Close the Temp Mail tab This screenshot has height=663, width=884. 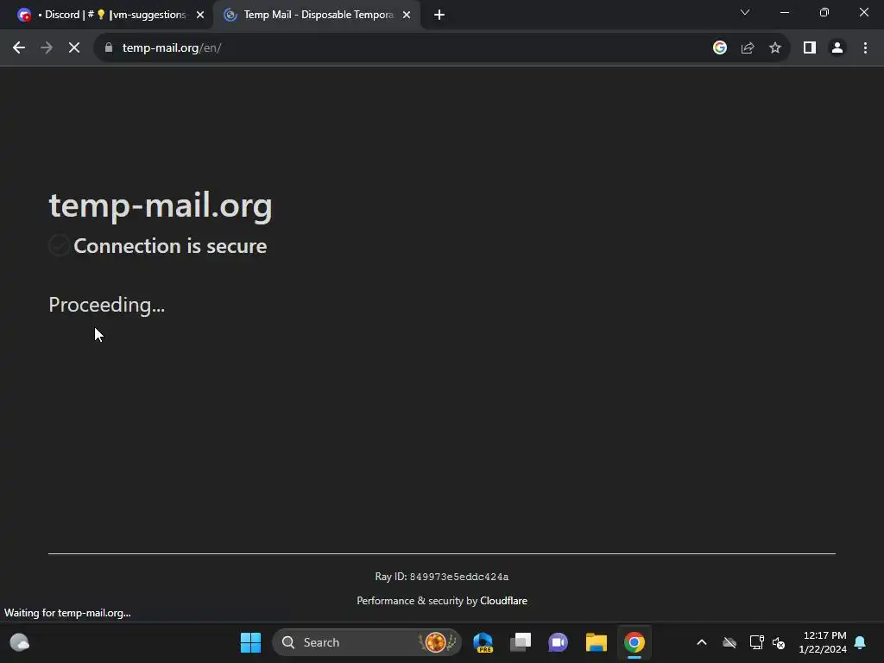[x=407, y=15]
